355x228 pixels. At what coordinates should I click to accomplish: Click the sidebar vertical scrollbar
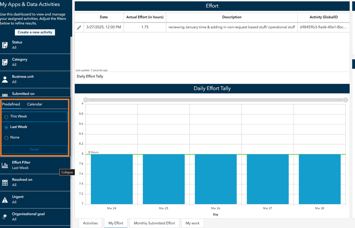click(71, 107)
